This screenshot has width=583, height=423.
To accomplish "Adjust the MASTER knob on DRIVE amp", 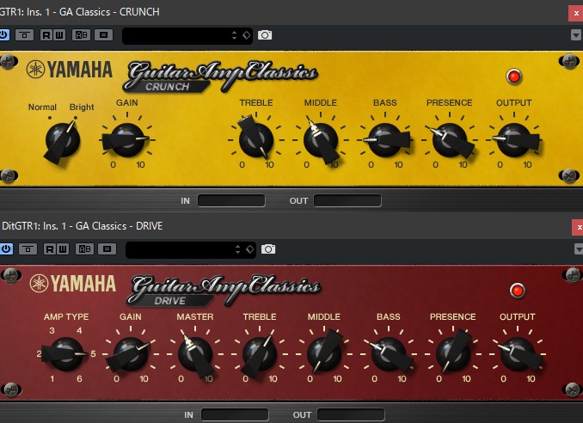I will tap(195, 354).
